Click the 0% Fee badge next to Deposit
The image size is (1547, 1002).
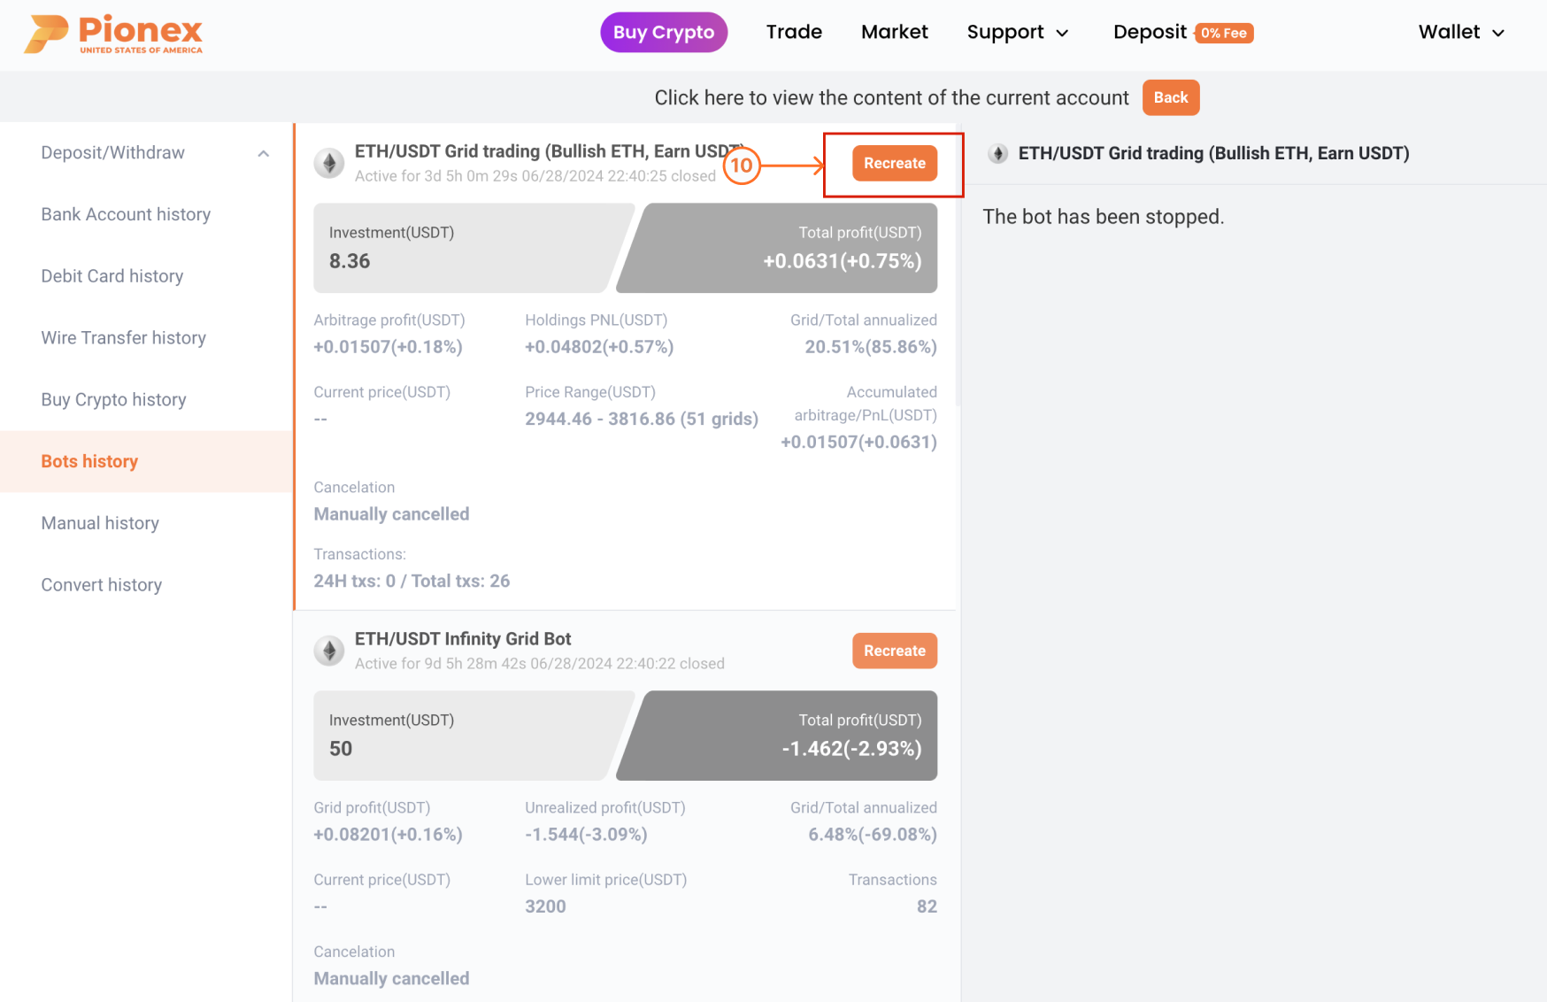pyautogui.click(x=1225, y=33)
